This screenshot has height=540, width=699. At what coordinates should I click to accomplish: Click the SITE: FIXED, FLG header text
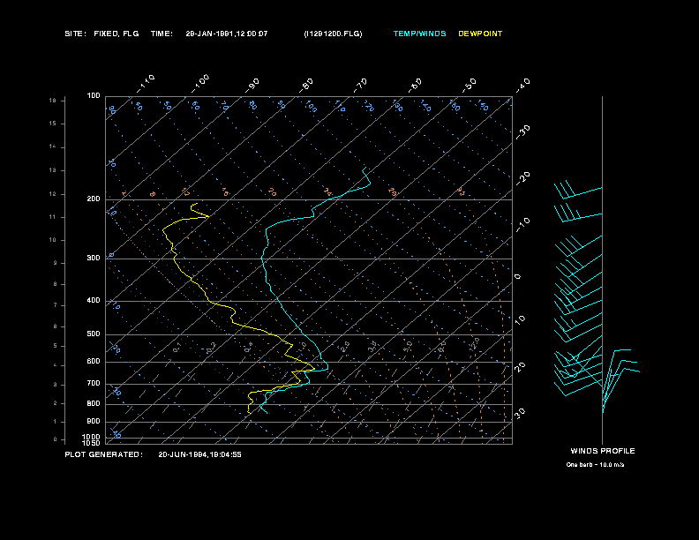[101, 34]
